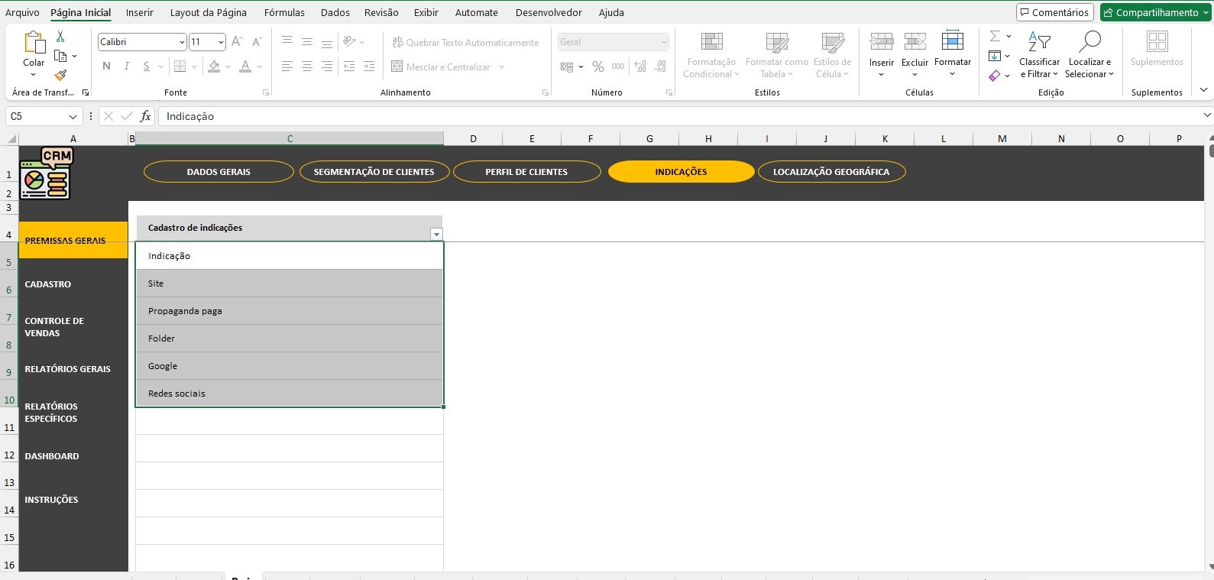The width and height of the screenshot is (1214, 580).
Task: Click the fill color bucket swatch
Action: (x=214, y=66)
